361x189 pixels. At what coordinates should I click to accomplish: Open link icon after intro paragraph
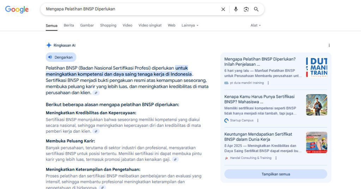pyautogui.click(x=96, y=93)
